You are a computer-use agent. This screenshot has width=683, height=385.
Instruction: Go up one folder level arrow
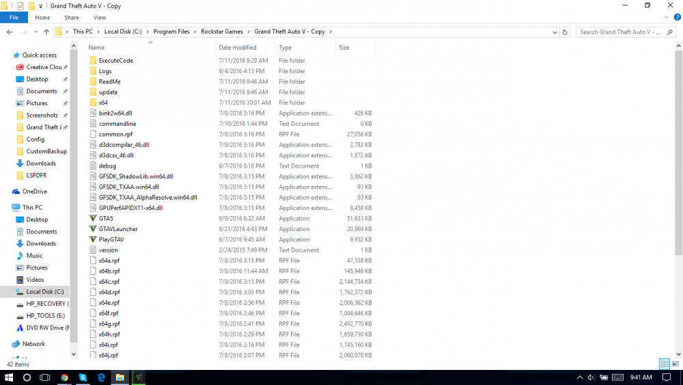[x=46, y=32]
